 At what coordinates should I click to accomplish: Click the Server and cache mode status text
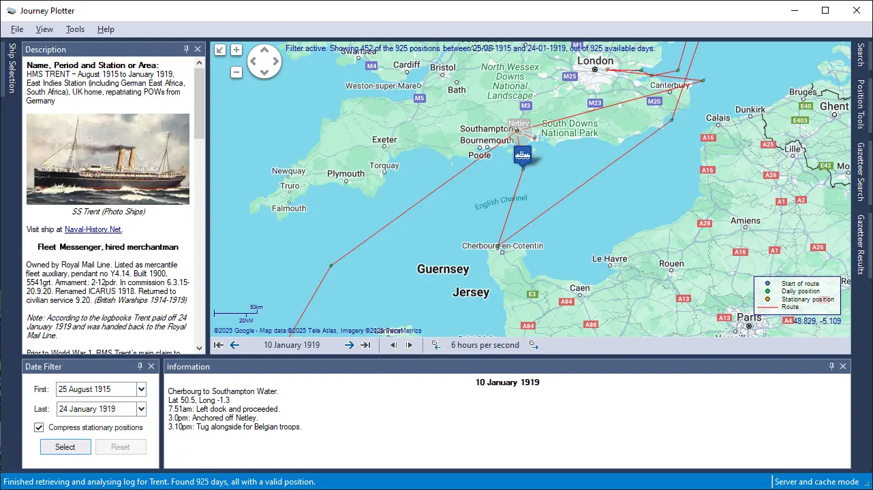tap(817, 482)
